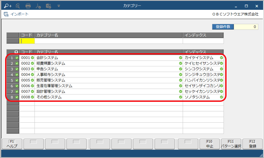Open the title bar dropdown arrow
Viewport: 264px width, 158px height.
coord(59,6)
